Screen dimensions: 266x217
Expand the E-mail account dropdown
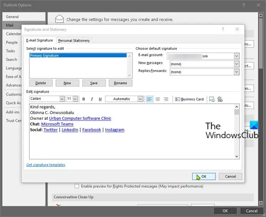237,56
